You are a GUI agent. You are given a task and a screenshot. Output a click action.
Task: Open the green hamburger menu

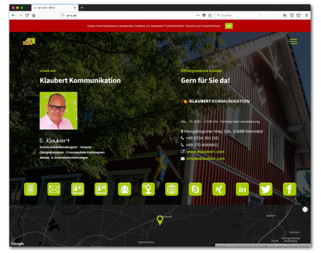tap(293, 42)
